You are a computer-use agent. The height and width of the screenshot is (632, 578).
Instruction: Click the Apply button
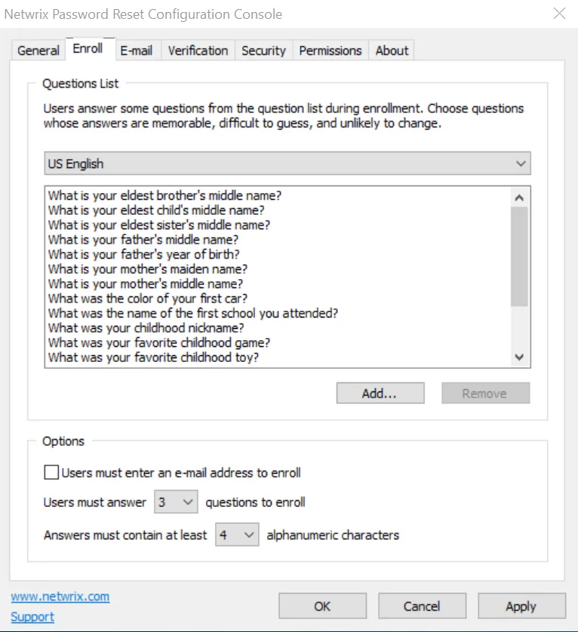click(x=522, y=606)
